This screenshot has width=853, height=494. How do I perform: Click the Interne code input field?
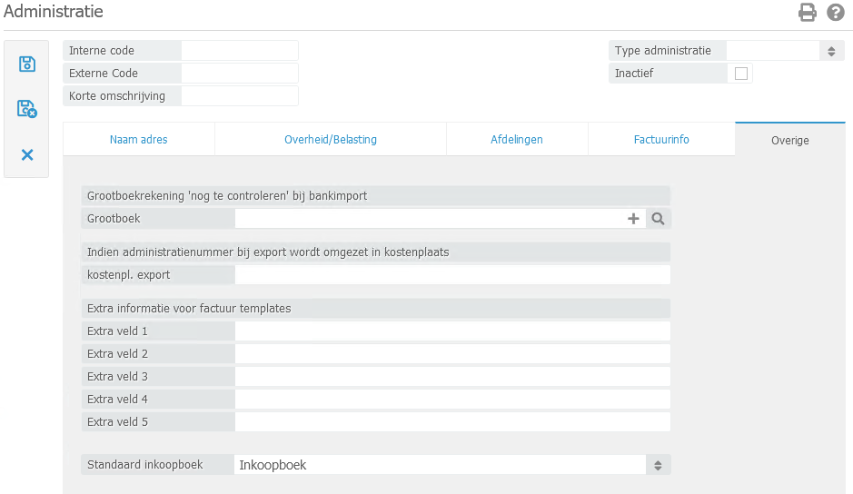coord(240,51)
